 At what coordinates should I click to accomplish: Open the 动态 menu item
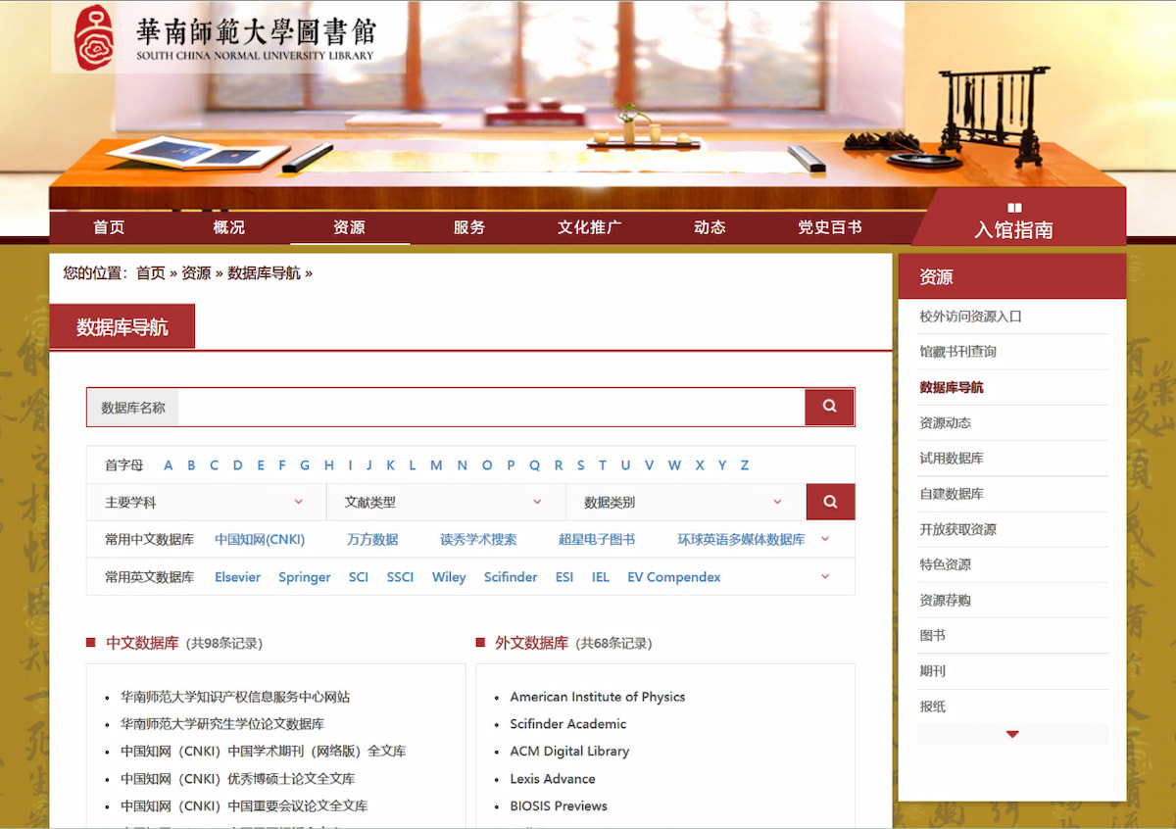709,226
